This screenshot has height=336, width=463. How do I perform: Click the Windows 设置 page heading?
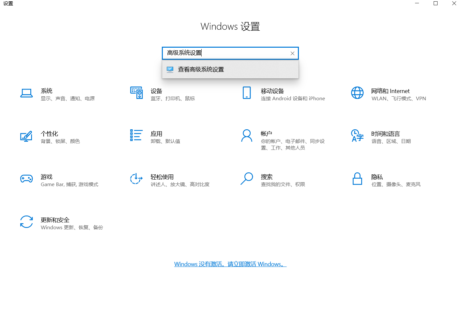click(x=230, y=26)
